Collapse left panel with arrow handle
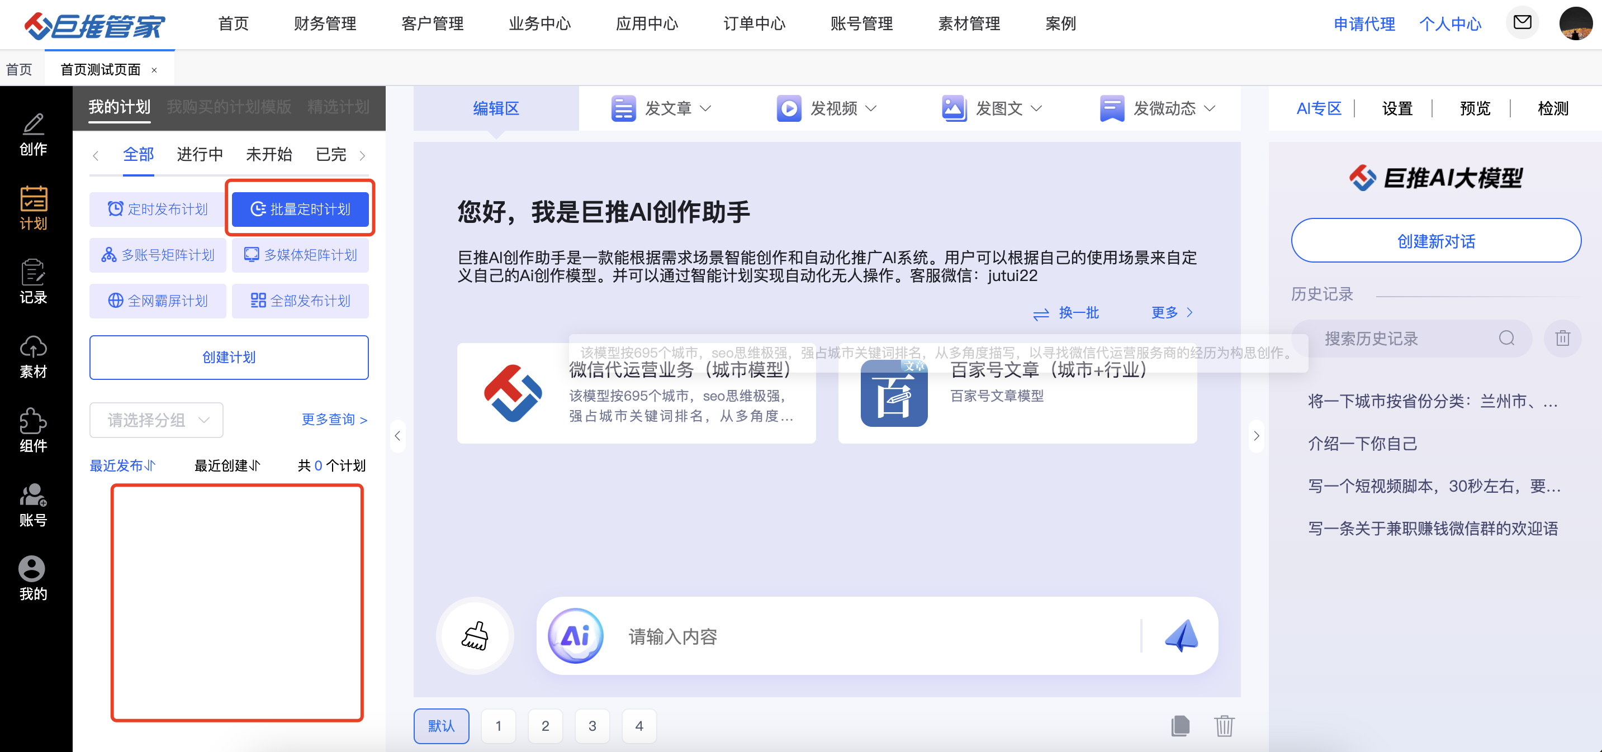Viewport: 1602px width, 752px height. [x=397, y=436]
